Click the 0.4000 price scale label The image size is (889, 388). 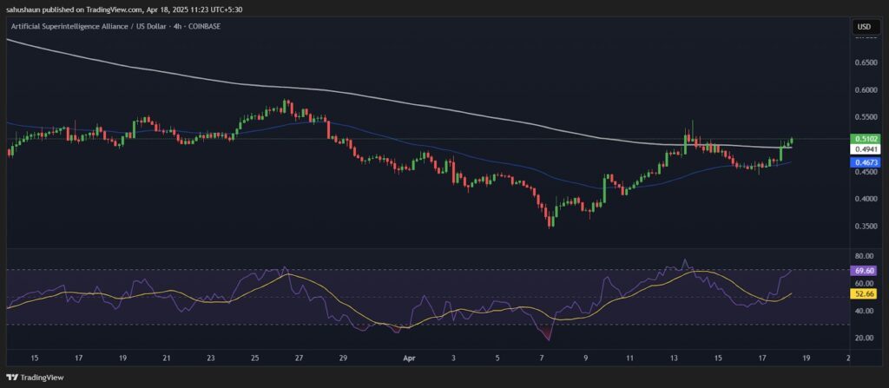pos(864,199)
